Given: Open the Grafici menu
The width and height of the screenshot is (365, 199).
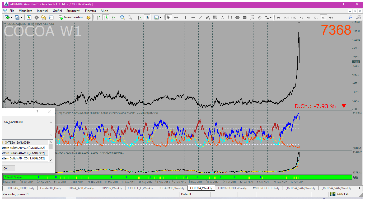Looking at the screenshot, I should tap(57, 11).
